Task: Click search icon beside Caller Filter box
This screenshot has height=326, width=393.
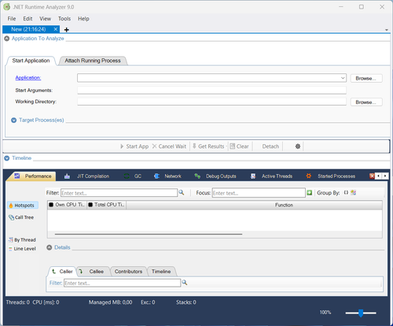Action: (x=185, y=283)
